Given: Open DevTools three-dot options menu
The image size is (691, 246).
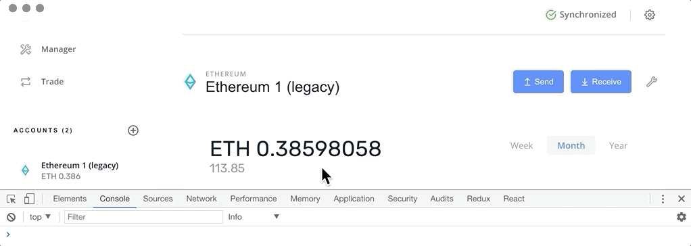Looking at the screenshot, I should pyautogui.click(x=663, y=199).
